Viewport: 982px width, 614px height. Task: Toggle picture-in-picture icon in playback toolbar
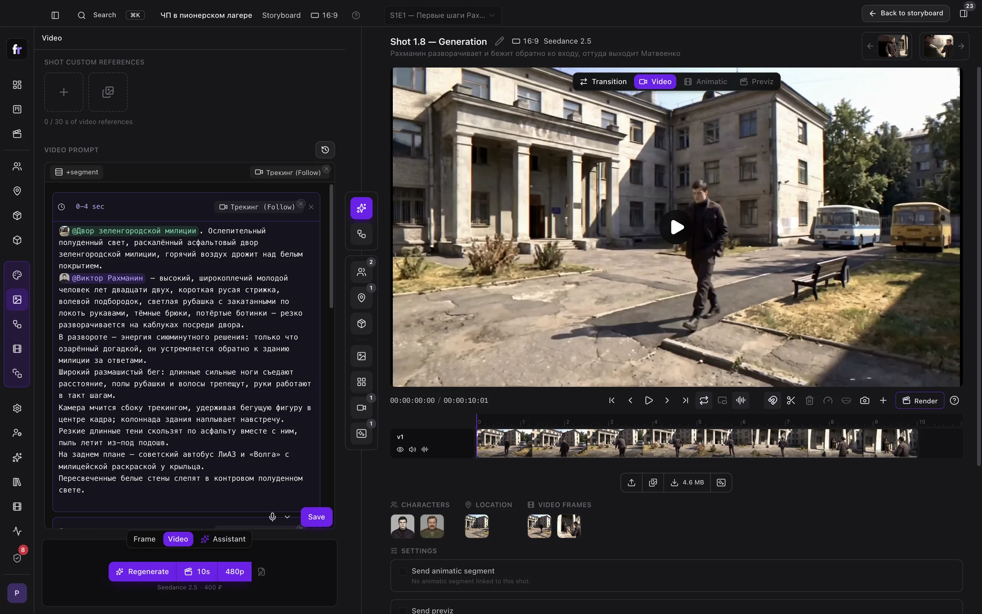pos(722,400)
